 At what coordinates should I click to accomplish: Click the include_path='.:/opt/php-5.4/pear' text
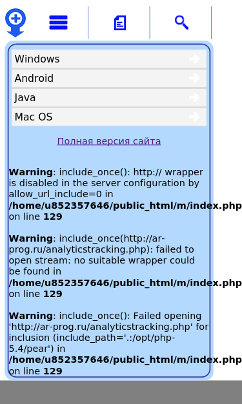point(92,343)
